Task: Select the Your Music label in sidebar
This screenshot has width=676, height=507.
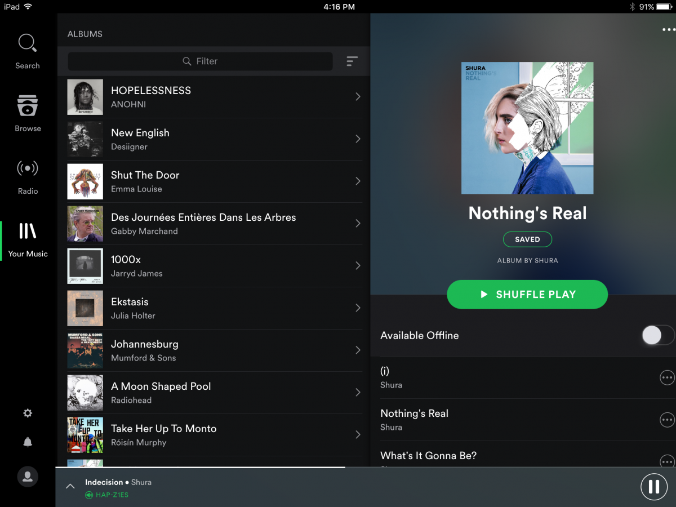Action: (28, 253)
